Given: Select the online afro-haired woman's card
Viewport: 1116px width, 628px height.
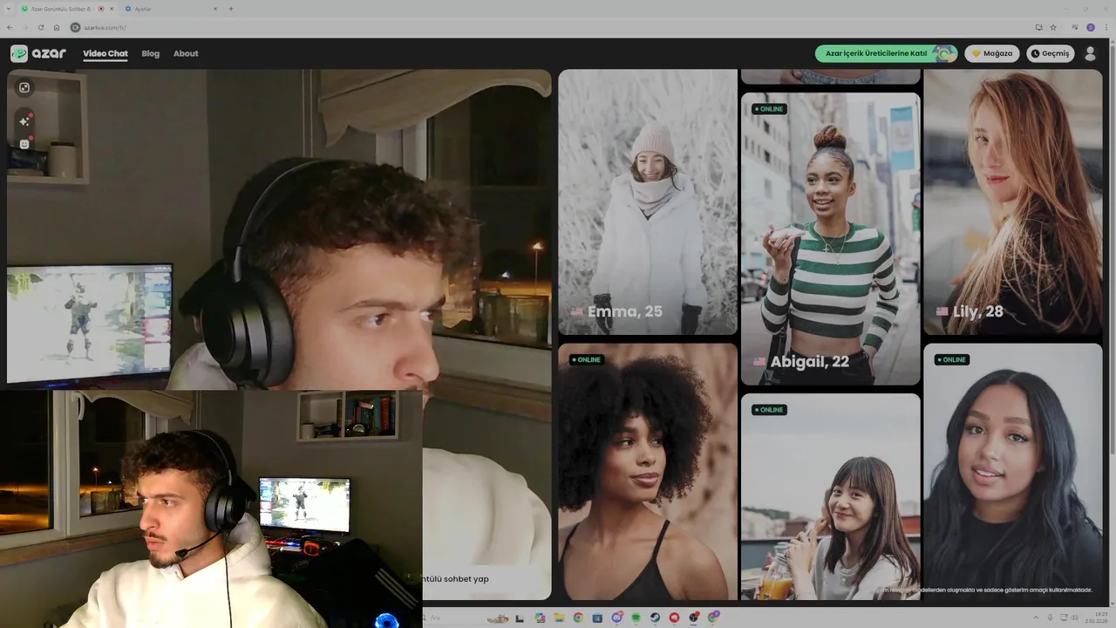Looking at the screenshot, I should 648,472.
